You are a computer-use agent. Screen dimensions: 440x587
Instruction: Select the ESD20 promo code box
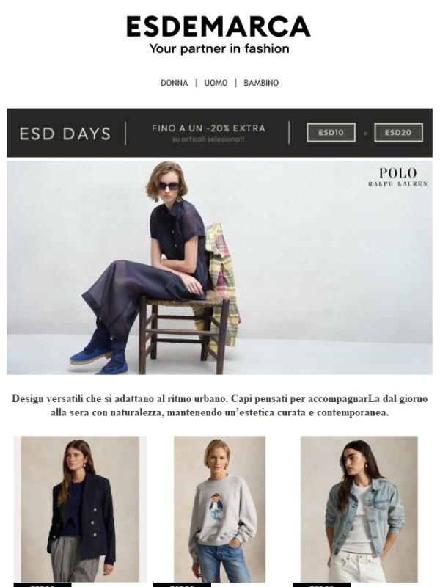(398, 133)
